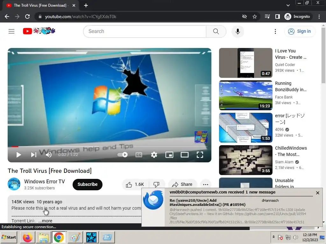Open Paint from the taskbar

75,237
